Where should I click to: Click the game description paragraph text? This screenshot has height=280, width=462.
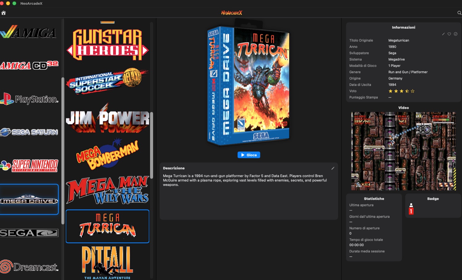[x=245, y=180]
